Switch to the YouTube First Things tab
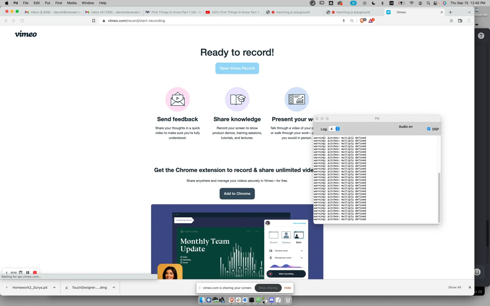 pos(233,12)
